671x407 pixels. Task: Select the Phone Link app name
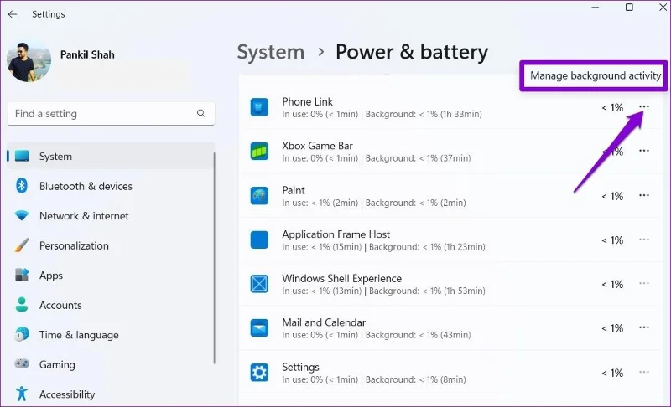point(307,101)
